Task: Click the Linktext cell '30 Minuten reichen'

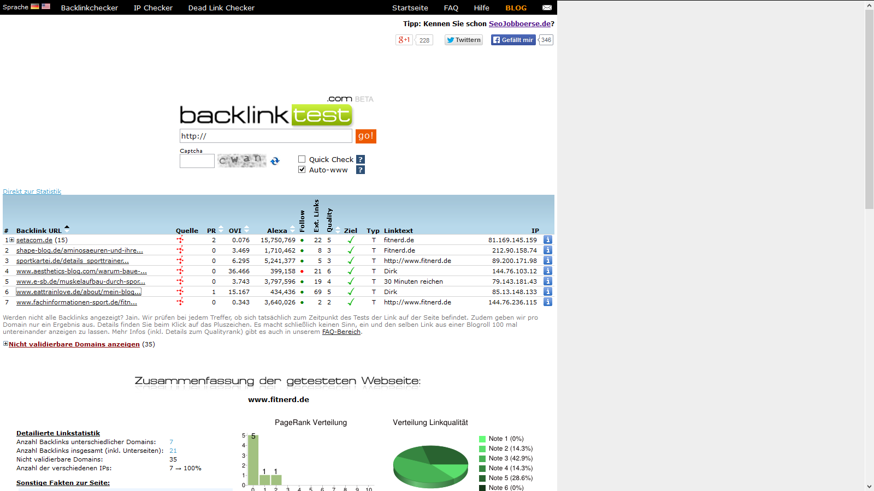Action: (414, 282)
